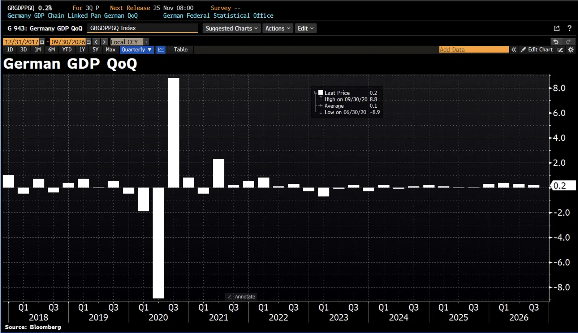Open the help question mark icon
Viewport: 578px width, 333px height.
[569, 28]
